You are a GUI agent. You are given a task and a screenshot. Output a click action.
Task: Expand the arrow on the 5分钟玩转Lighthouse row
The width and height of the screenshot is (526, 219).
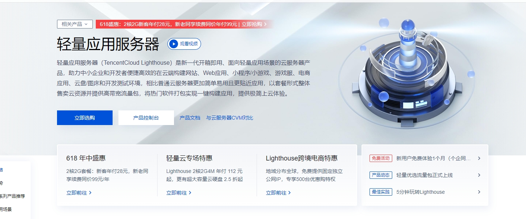[x=479, y=192]
